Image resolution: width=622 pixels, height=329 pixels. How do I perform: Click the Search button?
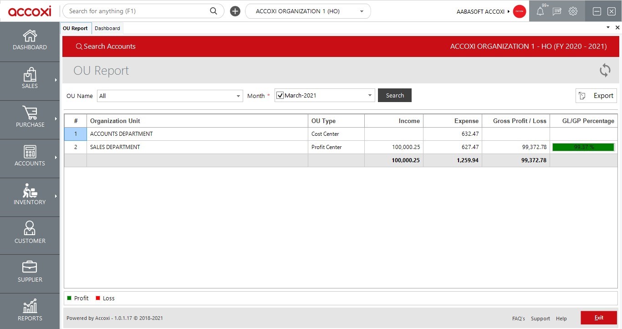coord(394,95)
